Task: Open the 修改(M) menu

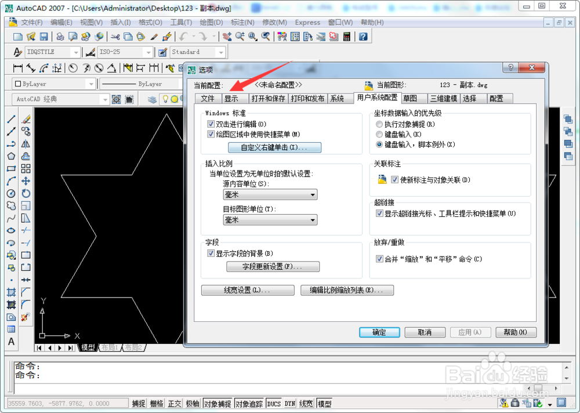Action: pyautogui.click(x=274, y=23)
